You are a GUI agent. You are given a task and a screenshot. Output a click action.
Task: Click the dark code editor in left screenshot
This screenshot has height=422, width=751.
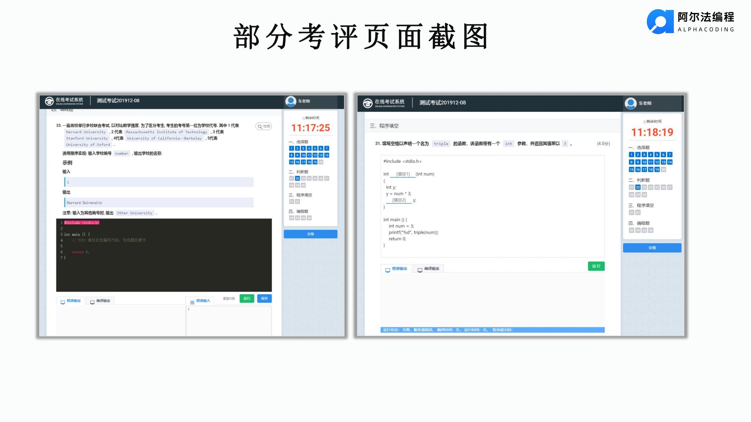[164, 255]
